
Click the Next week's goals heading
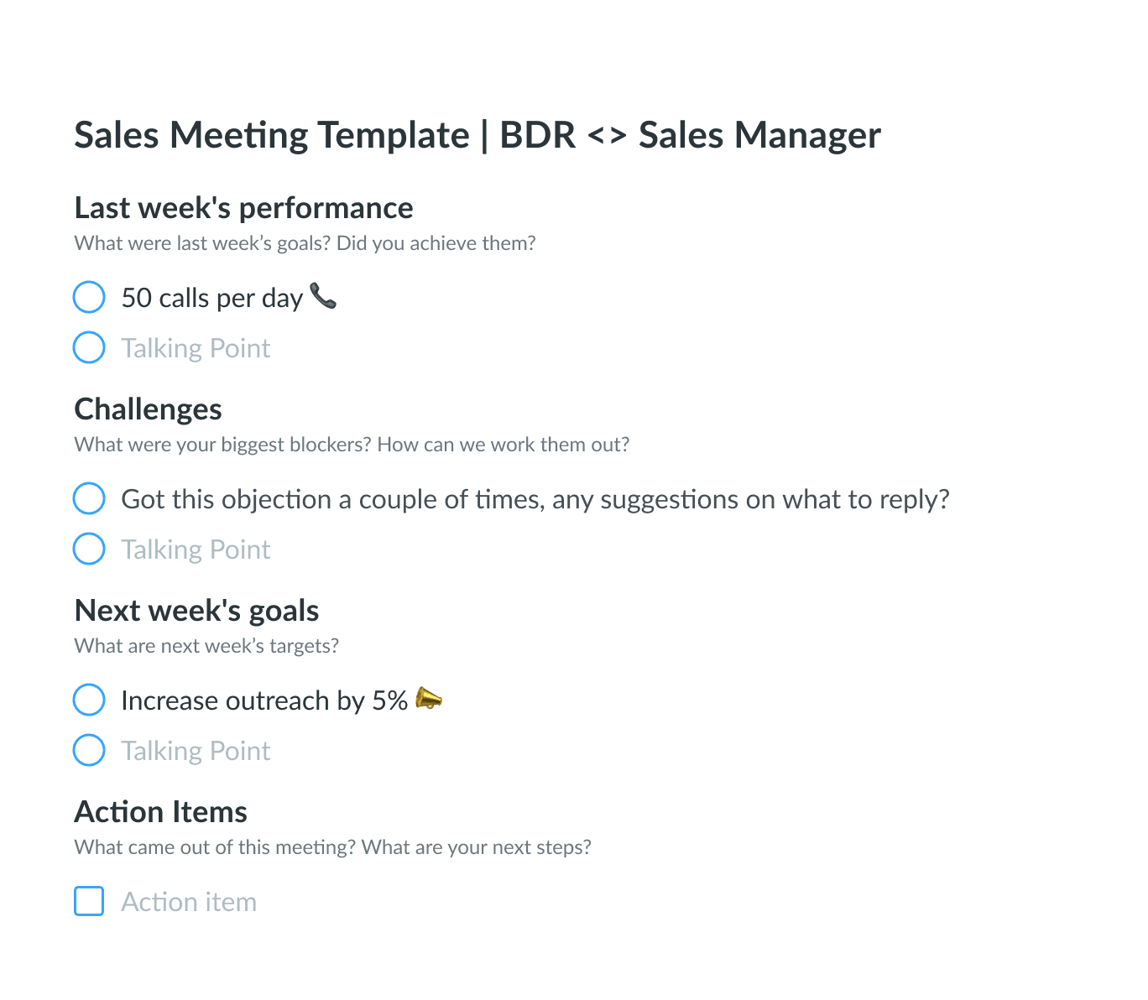(196, 611)
